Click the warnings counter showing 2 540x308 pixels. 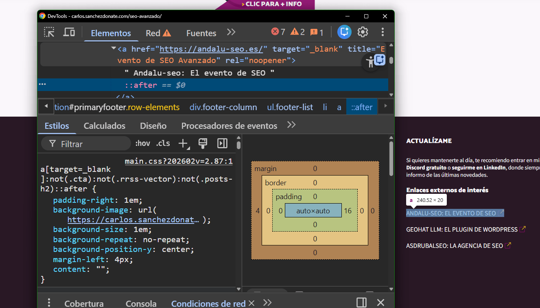(x=297, y=32)
